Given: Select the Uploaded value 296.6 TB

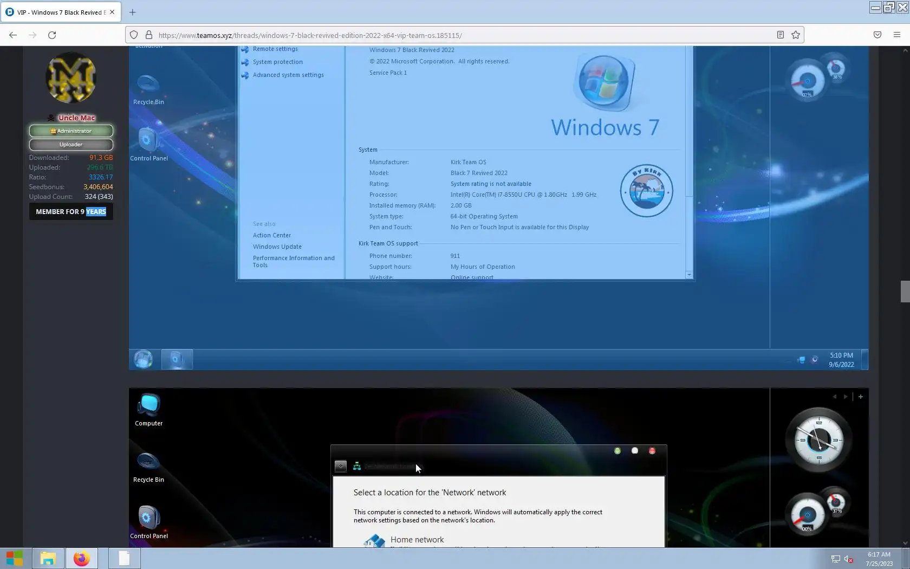Looking at the screenshot, I should [100, 167].
